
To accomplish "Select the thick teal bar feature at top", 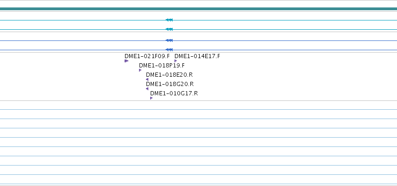I will 199,9.
